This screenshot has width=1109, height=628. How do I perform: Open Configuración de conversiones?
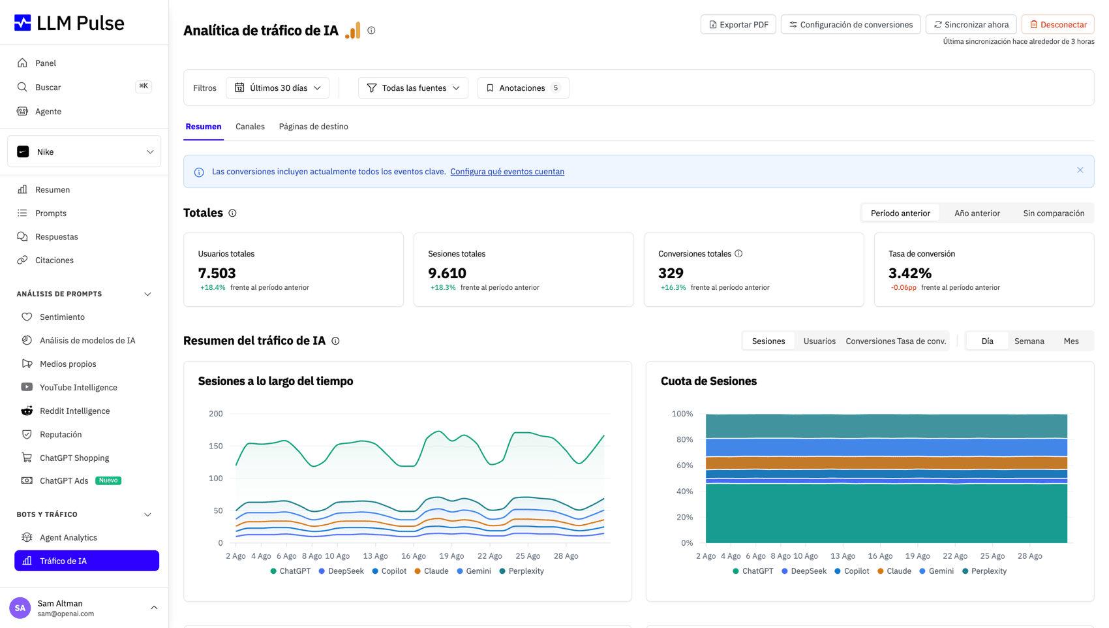click(851, 25)
